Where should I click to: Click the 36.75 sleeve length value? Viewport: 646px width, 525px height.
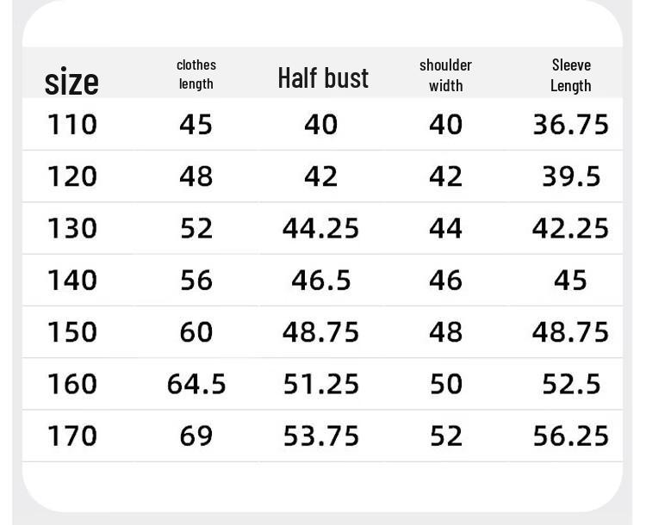click(570, 125)
